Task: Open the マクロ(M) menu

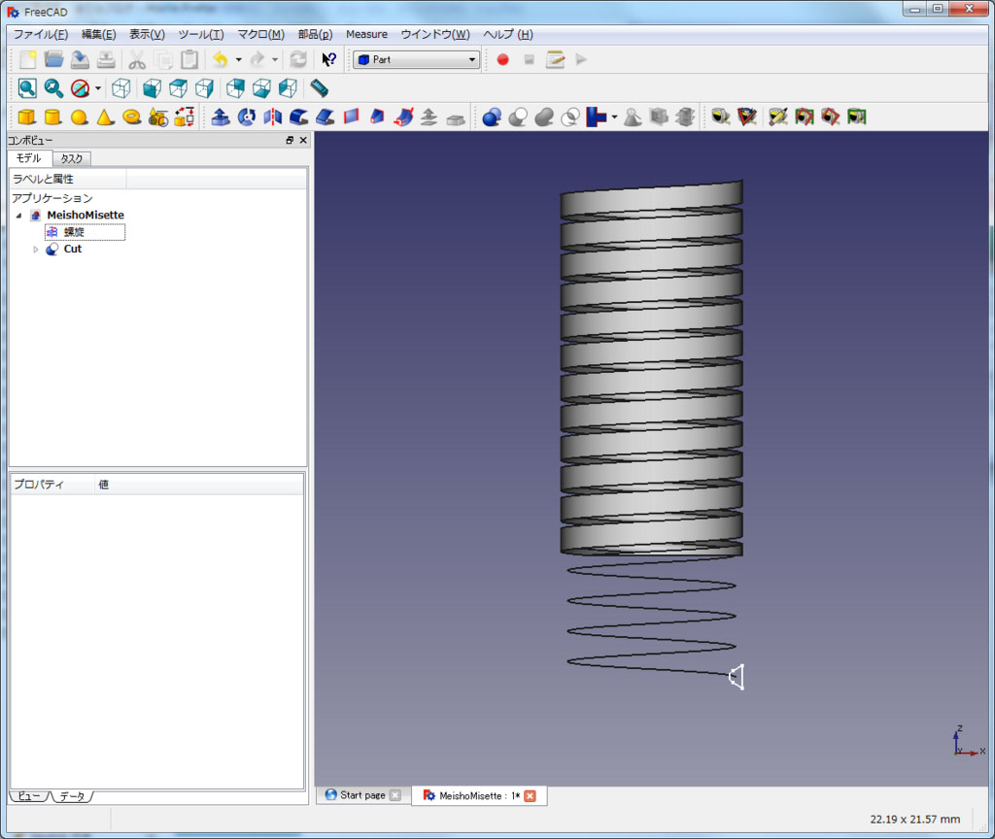Action: (x=260, y=34)
